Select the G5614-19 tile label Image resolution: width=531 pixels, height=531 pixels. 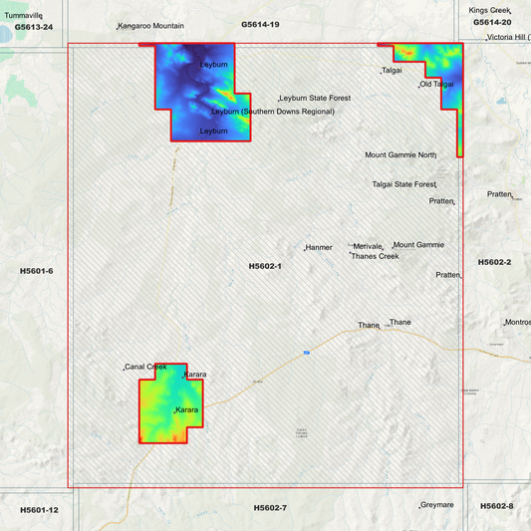point(260,24)
